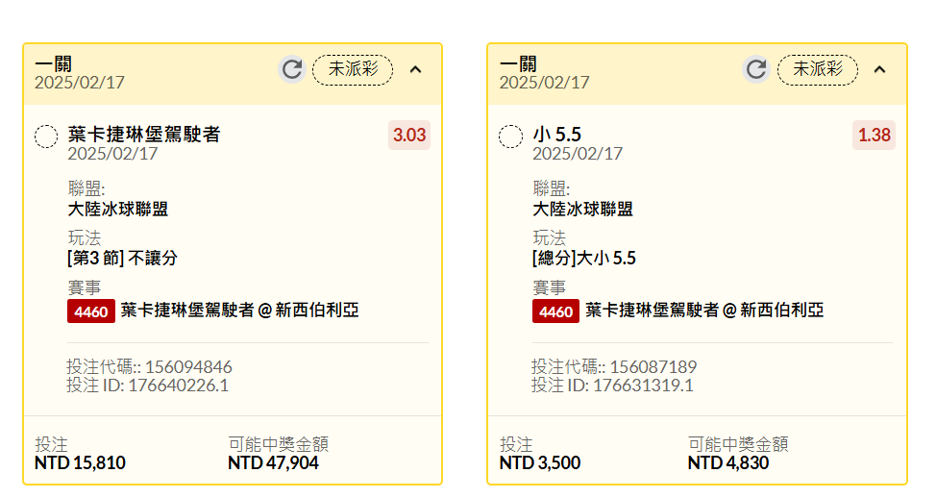The image size is (936, 498).
Task: Select the 小 5.5 radio circle
Action: pos(510,136)
